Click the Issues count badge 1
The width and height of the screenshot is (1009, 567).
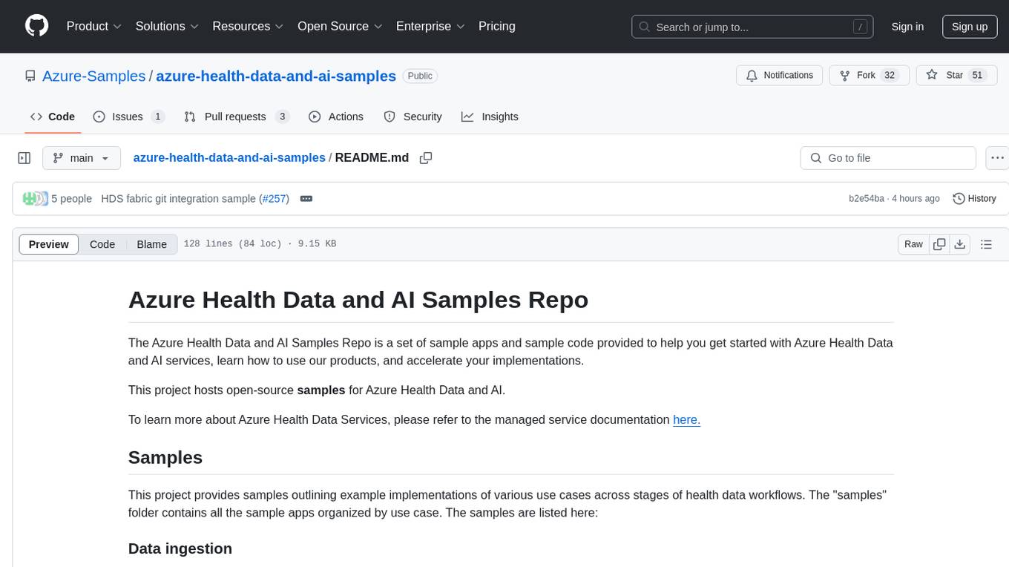(x=157, y=117)
